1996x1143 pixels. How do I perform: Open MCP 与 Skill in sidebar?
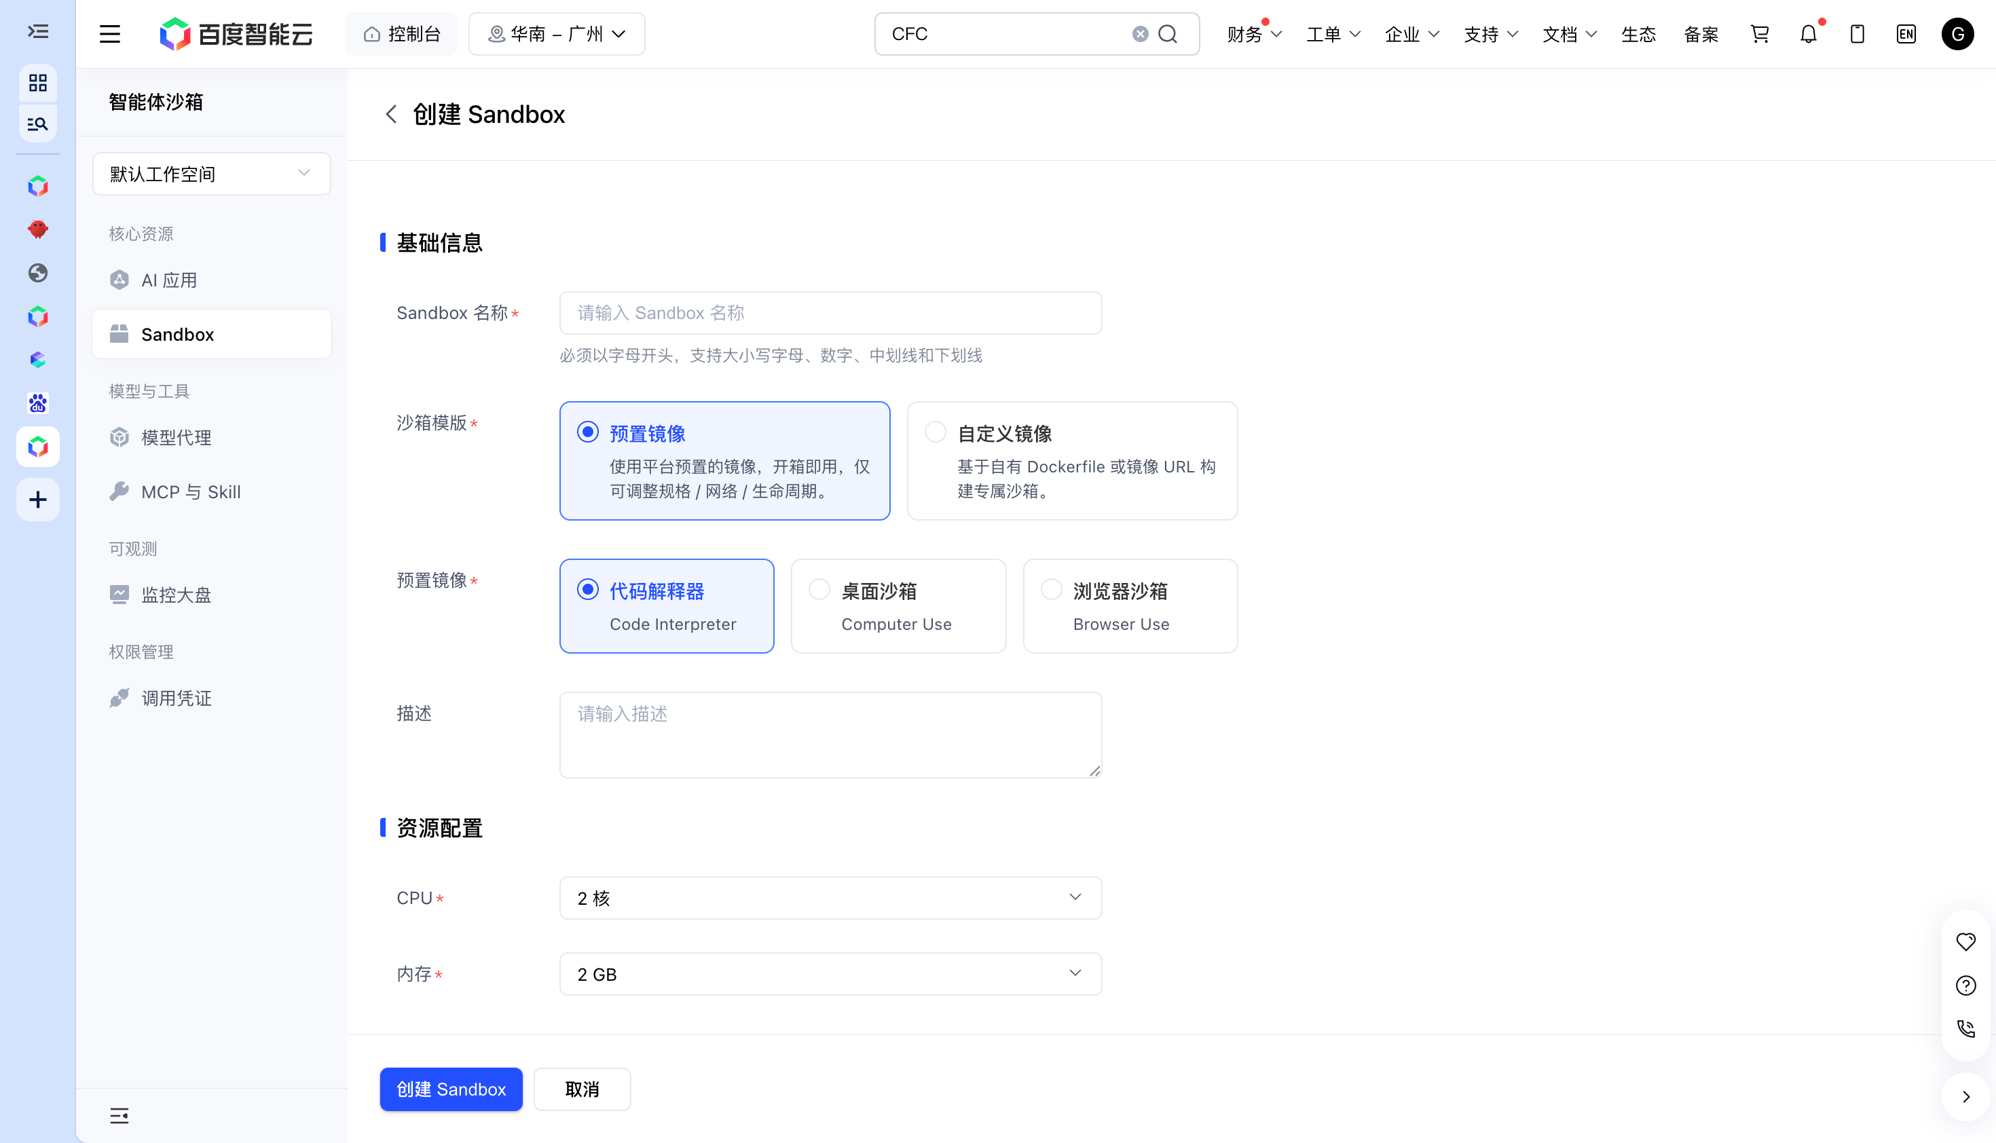pos(211,491)
